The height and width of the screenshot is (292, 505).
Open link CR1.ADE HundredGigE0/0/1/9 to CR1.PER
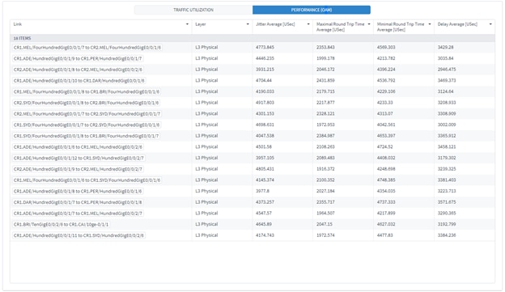(x=78, y=58)
